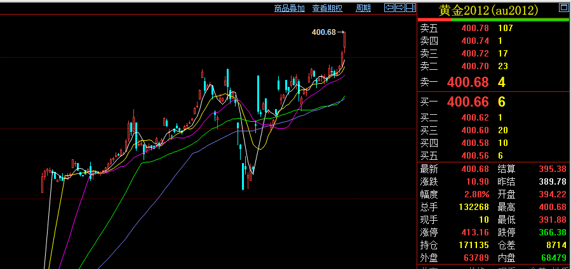Click the red-green buy/sell ratio bar
The height and width of the screenshot is (269, 571).
[x=494, y=20]
